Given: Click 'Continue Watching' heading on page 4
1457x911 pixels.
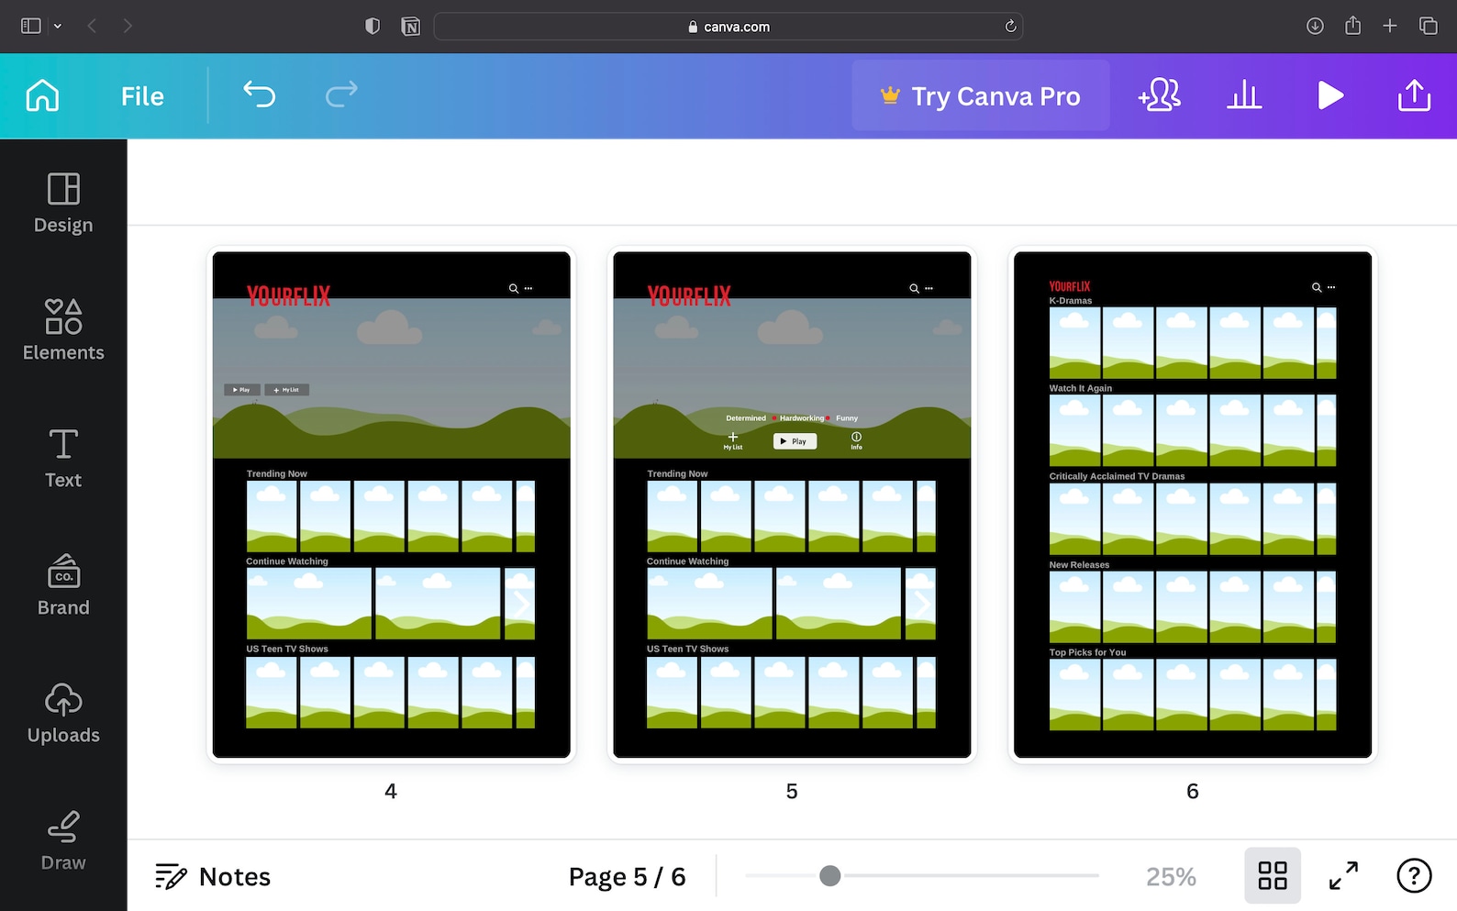Looking at the screenshot, I should [287, 561].
